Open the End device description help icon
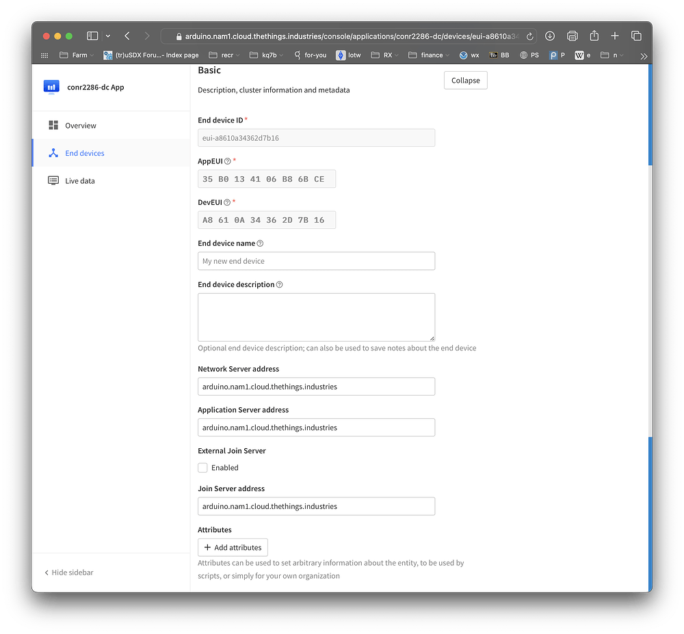684x634 pixels. coord(280,284)
